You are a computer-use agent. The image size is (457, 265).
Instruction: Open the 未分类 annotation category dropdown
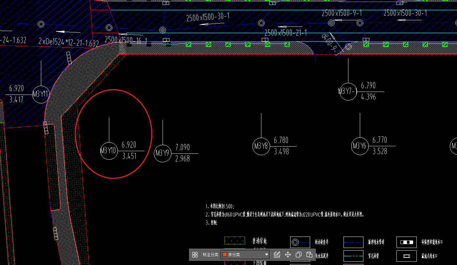click(x=246, y=255)
